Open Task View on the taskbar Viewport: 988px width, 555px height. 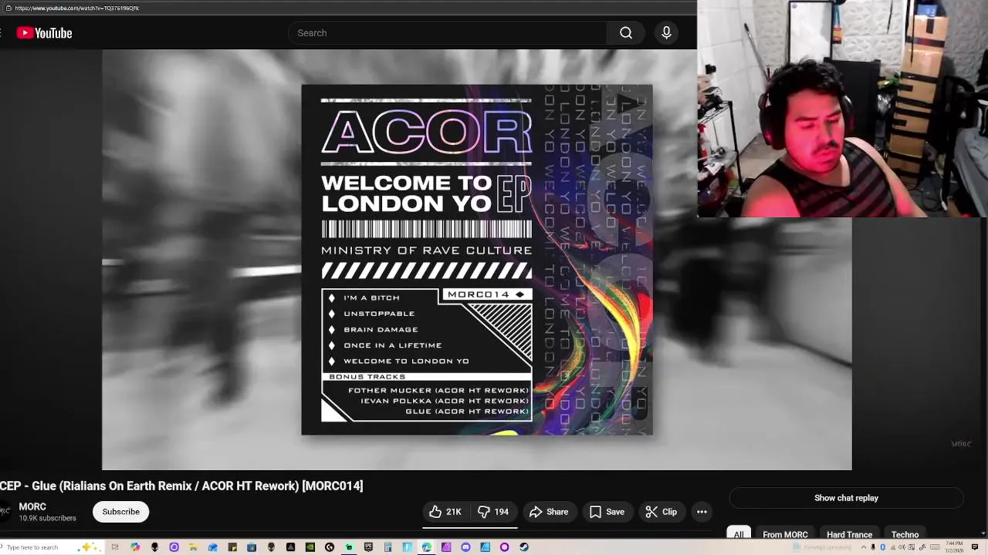click(x=115, y=547)
